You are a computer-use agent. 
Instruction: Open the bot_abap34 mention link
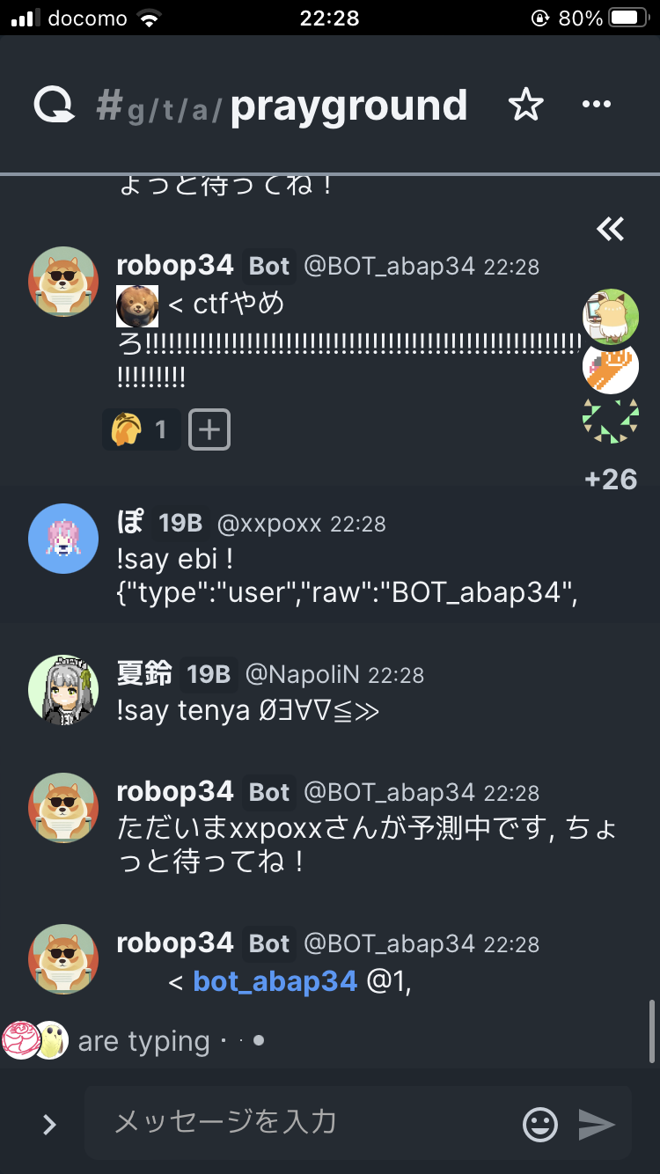pyautogui.click(x=275, y=981)
